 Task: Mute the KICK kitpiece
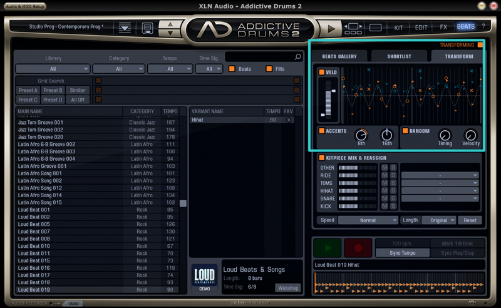coord(385,206)
